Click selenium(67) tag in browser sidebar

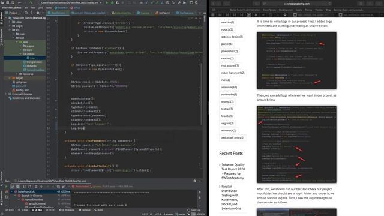coord(229,87)
